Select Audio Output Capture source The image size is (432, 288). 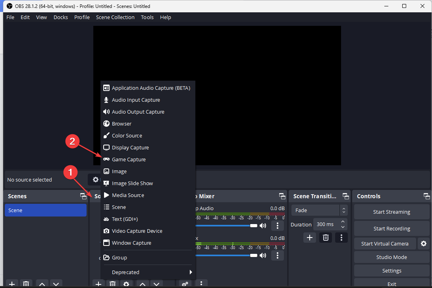(148, 112)
